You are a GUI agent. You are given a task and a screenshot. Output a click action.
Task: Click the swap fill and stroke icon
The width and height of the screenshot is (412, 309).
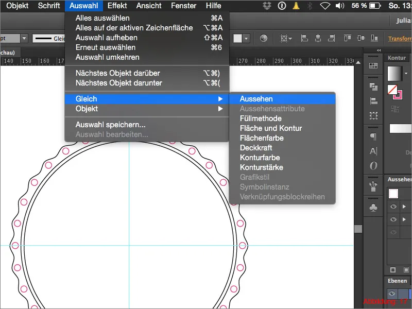pos(395,109)
